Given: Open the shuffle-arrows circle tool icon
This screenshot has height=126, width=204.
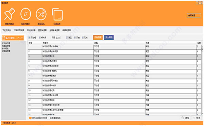Looking at the screenshot, I should tap(41, 14).
